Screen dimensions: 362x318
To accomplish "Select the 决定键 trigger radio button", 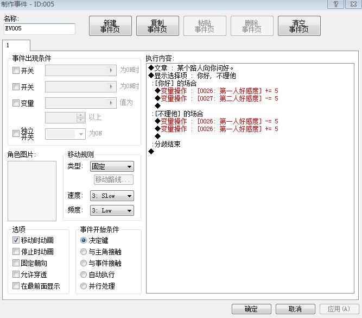I will coord(84,240).
